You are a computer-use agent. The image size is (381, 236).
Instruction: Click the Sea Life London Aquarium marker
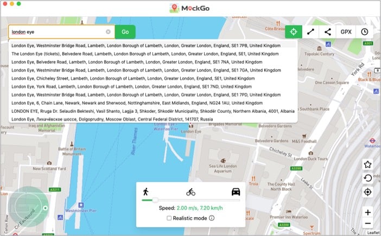(223, 161)
